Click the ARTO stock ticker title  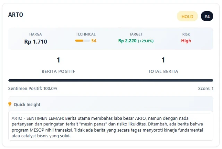16,15
